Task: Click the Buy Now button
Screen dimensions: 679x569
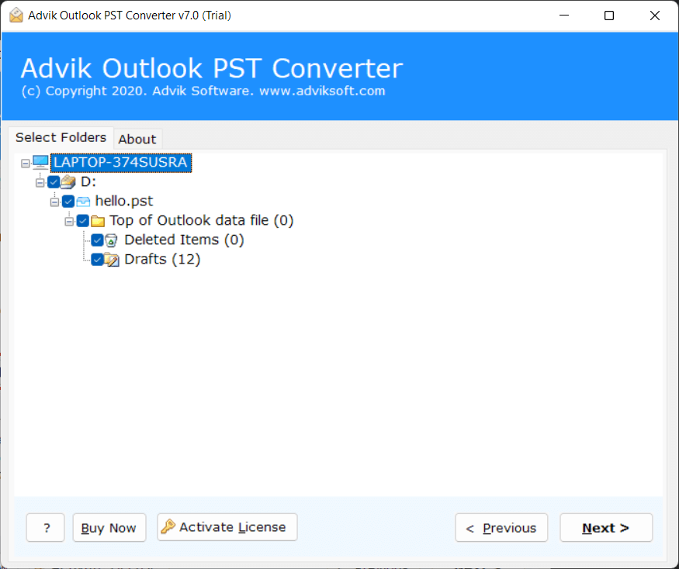Action: 109,527
